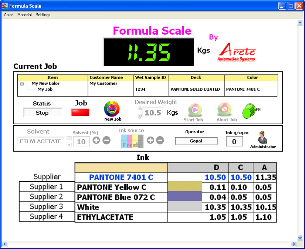Click the PANTONE Blue 072 C swatch
This screenshot has height=249, width=305.
click(x=185, y=196)
